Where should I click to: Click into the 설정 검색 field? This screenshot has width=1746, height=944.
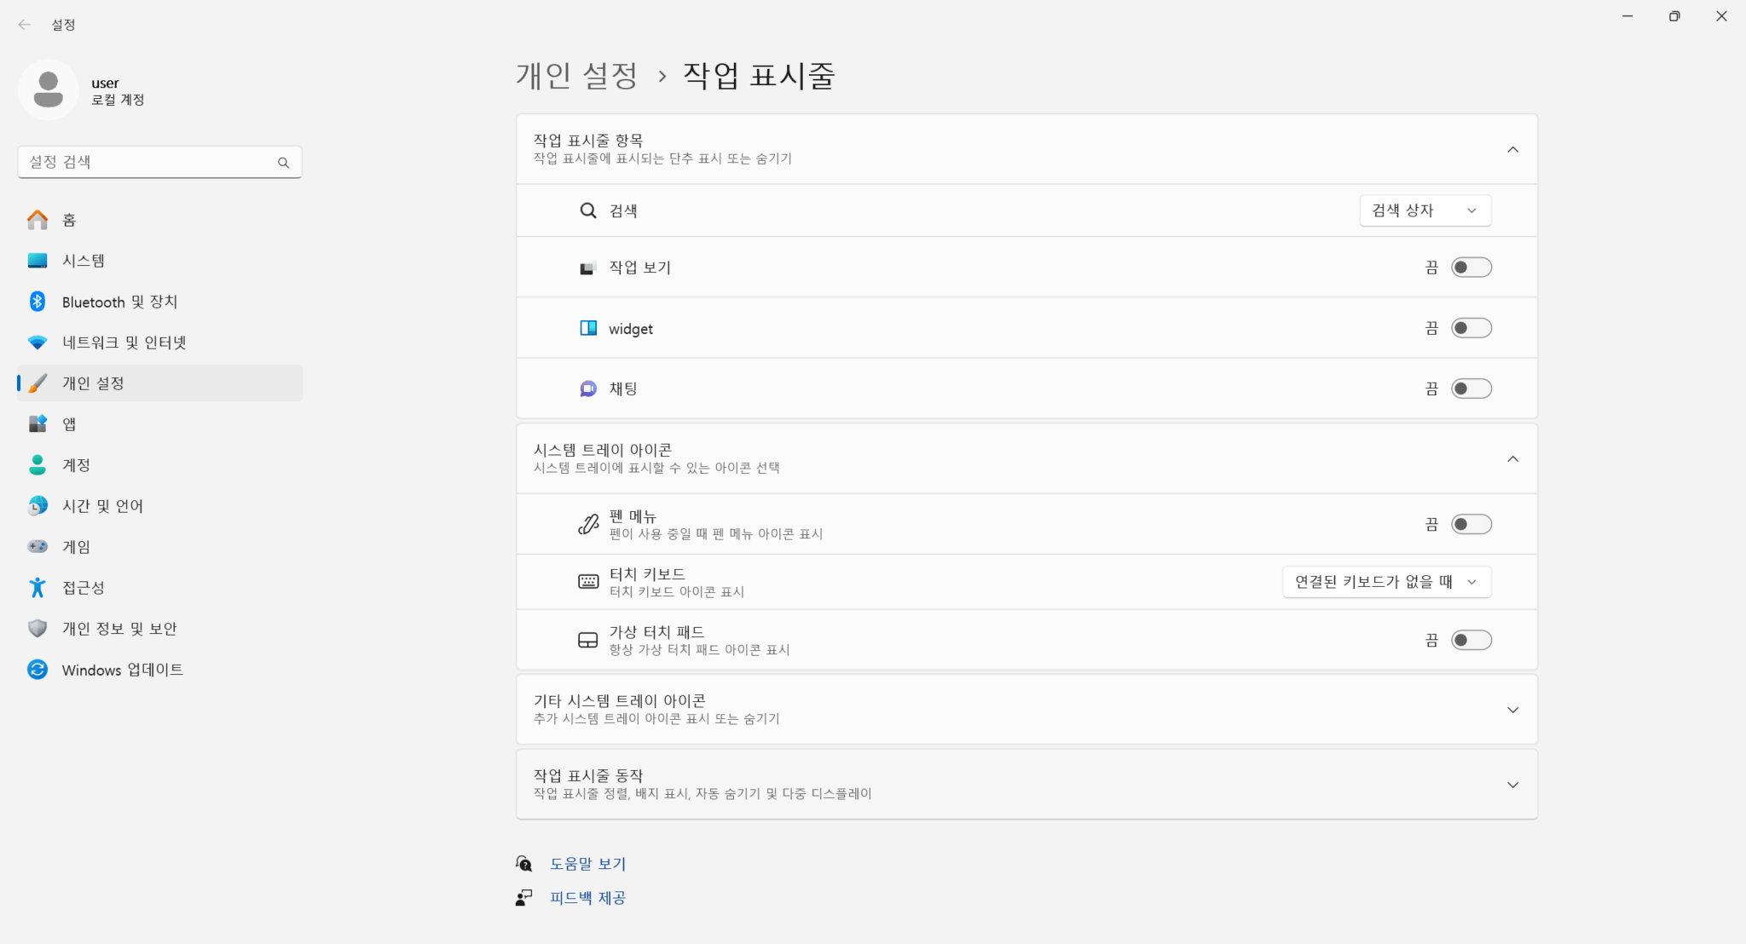(145, 162)
